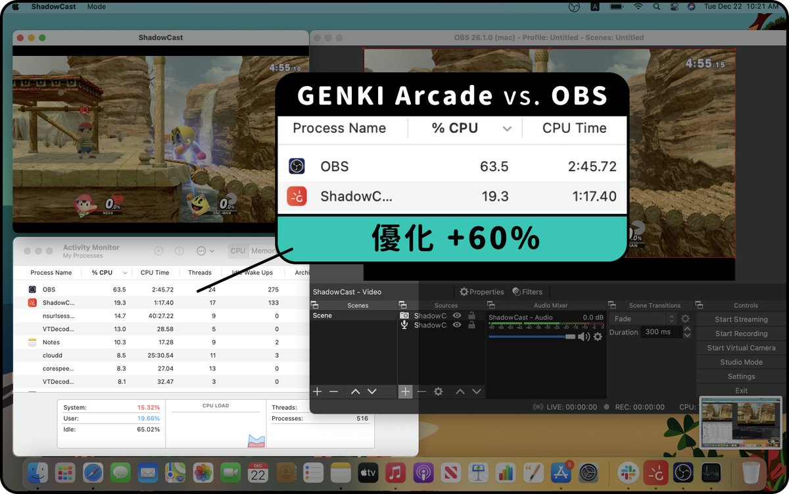
Task: Click CPU Time column header
Action: [155, 272]
